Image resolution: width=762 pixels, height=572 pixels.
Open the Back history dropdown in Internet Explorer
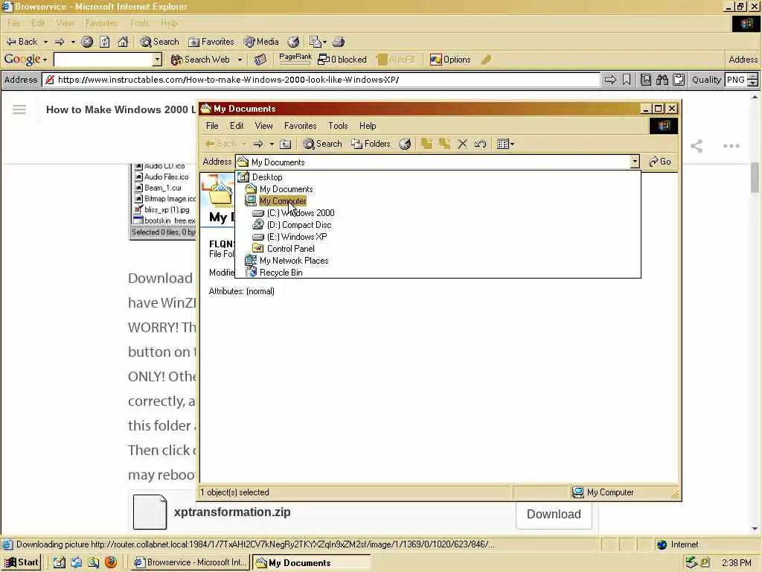click(x=45, y=42)
